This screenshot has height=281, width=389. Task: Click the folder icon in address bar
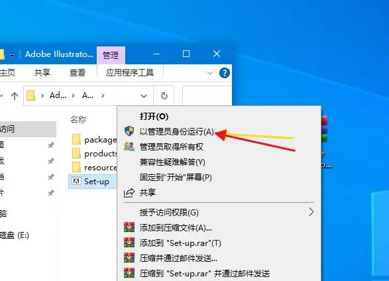(x=30, y=95)
